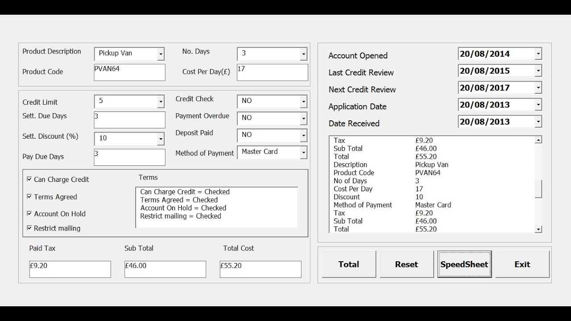Click the receipt list scrollbar up arrow
The width and height of the screenshot is (571, 321).
click(538, 140)
